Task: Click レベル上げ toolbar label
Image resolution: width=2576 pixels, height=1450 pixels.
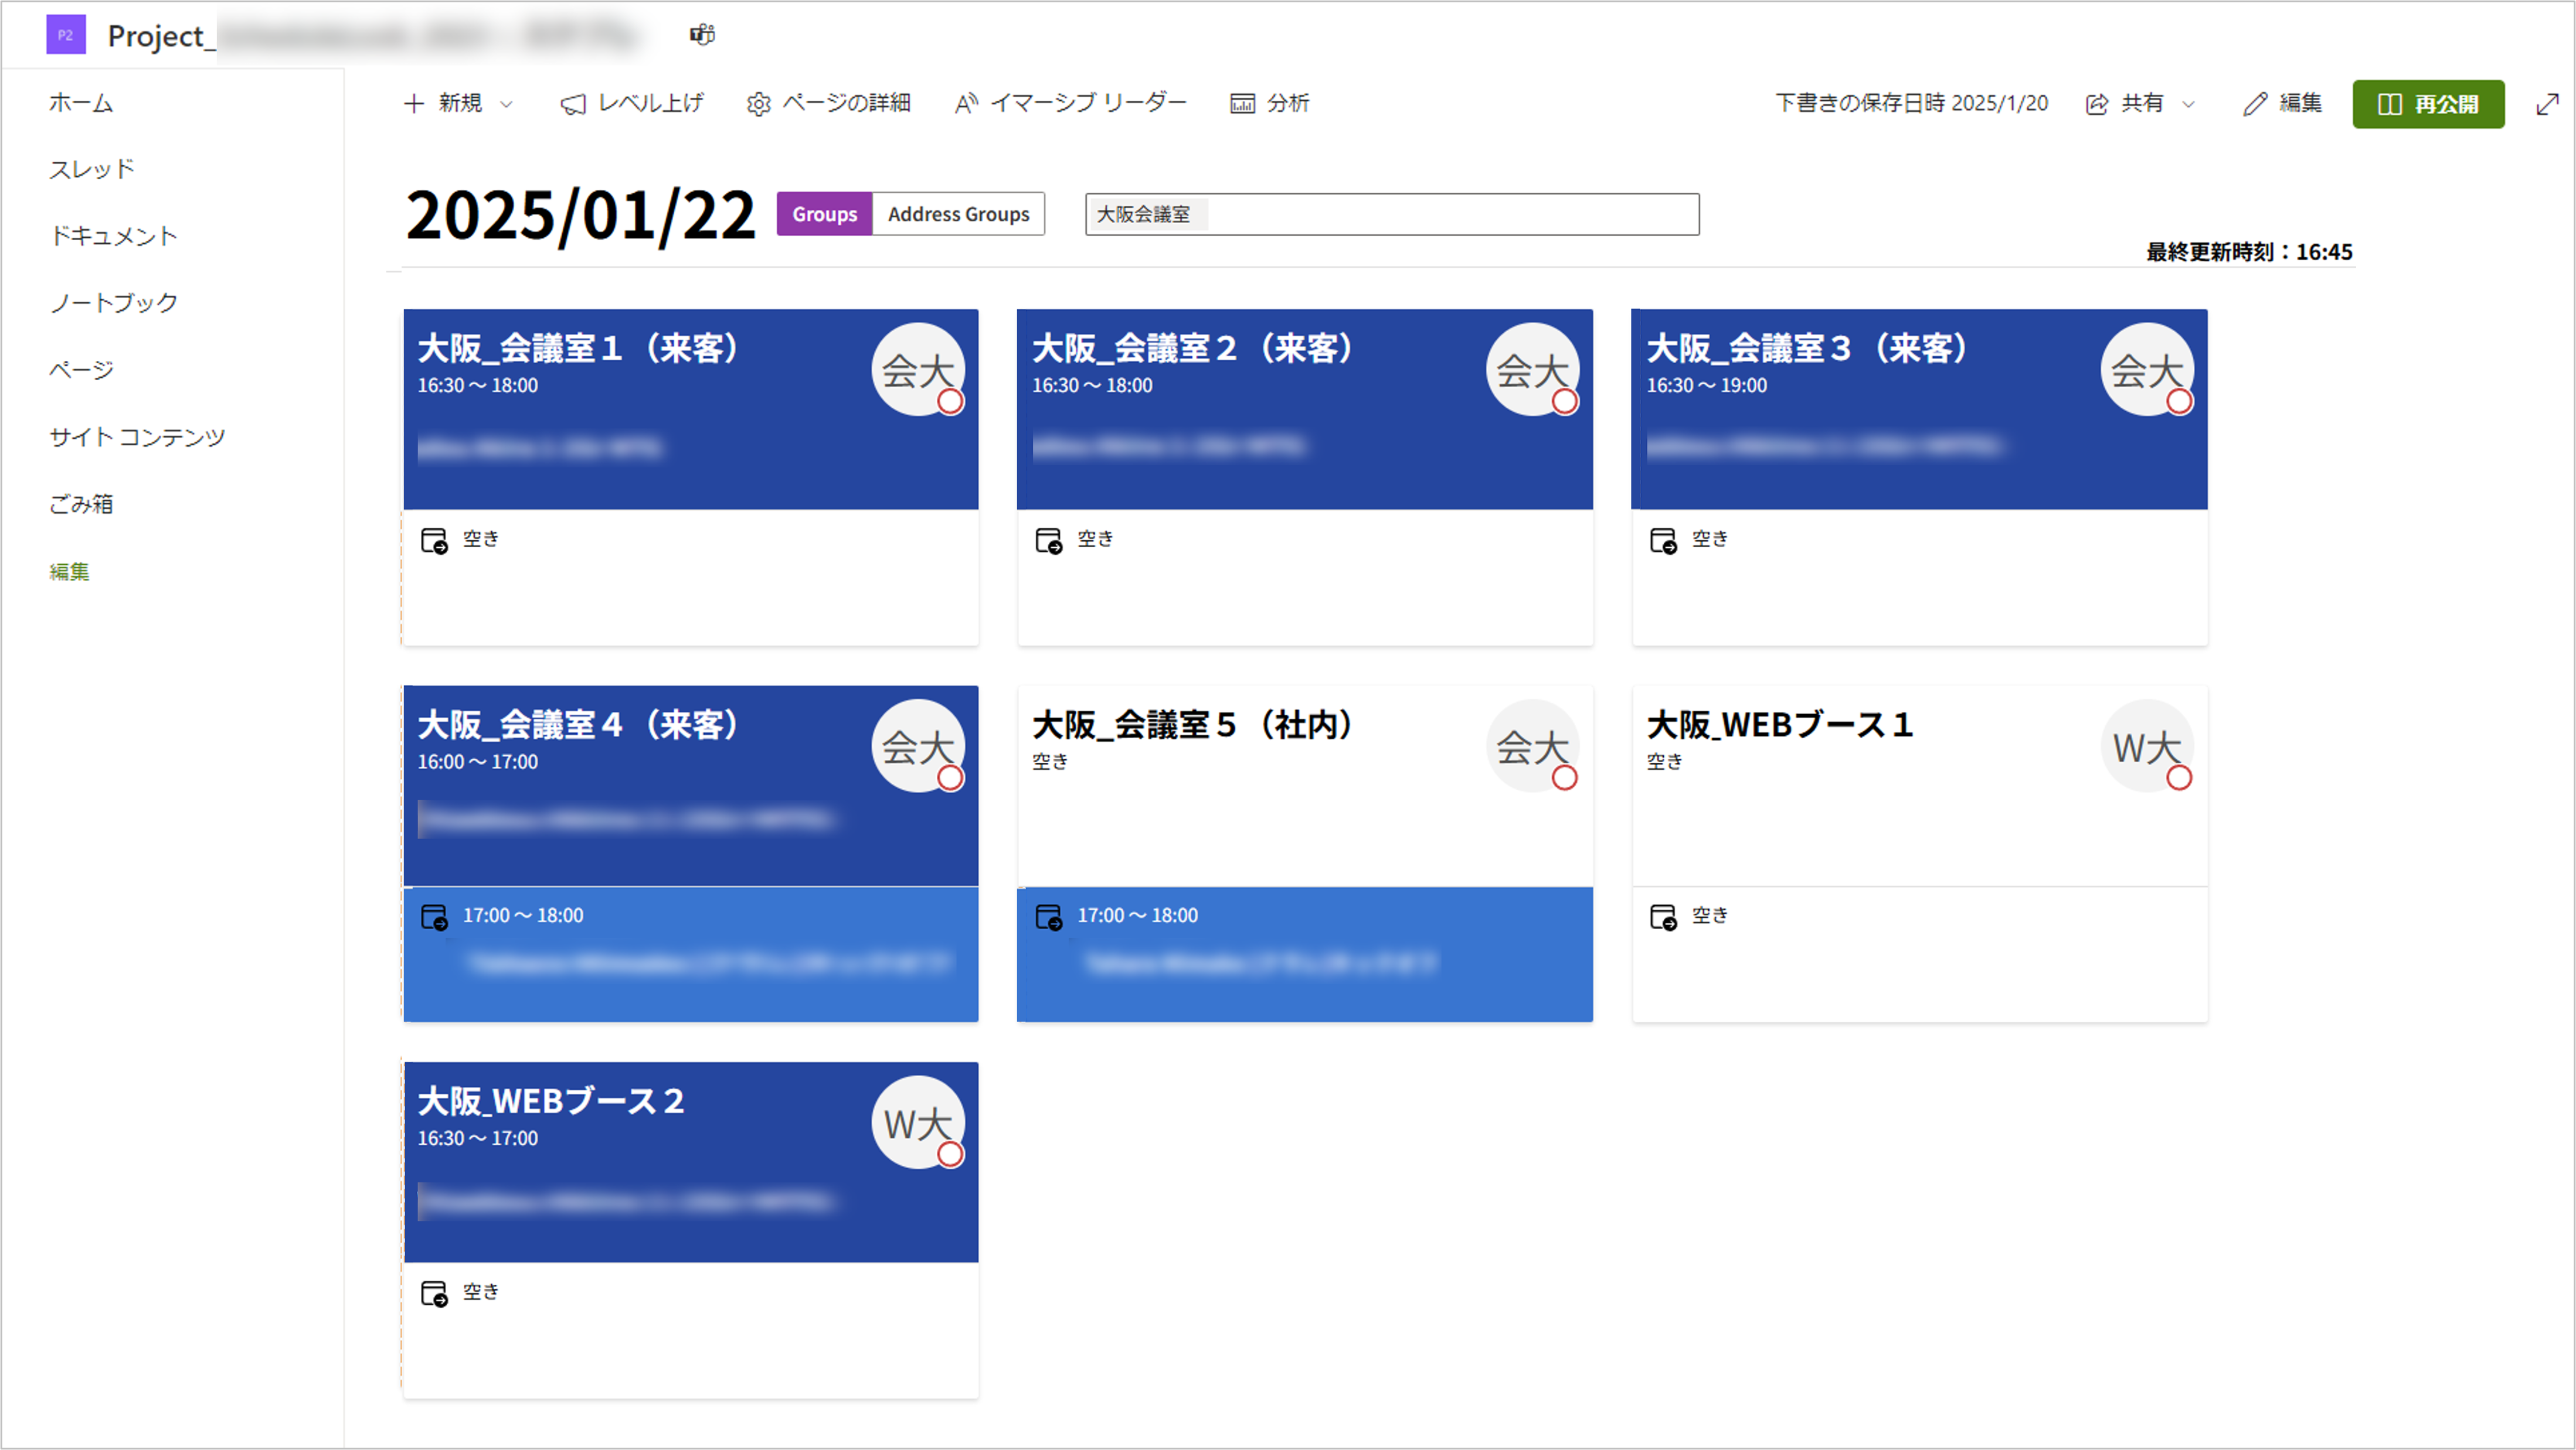Action: [651, 103]
